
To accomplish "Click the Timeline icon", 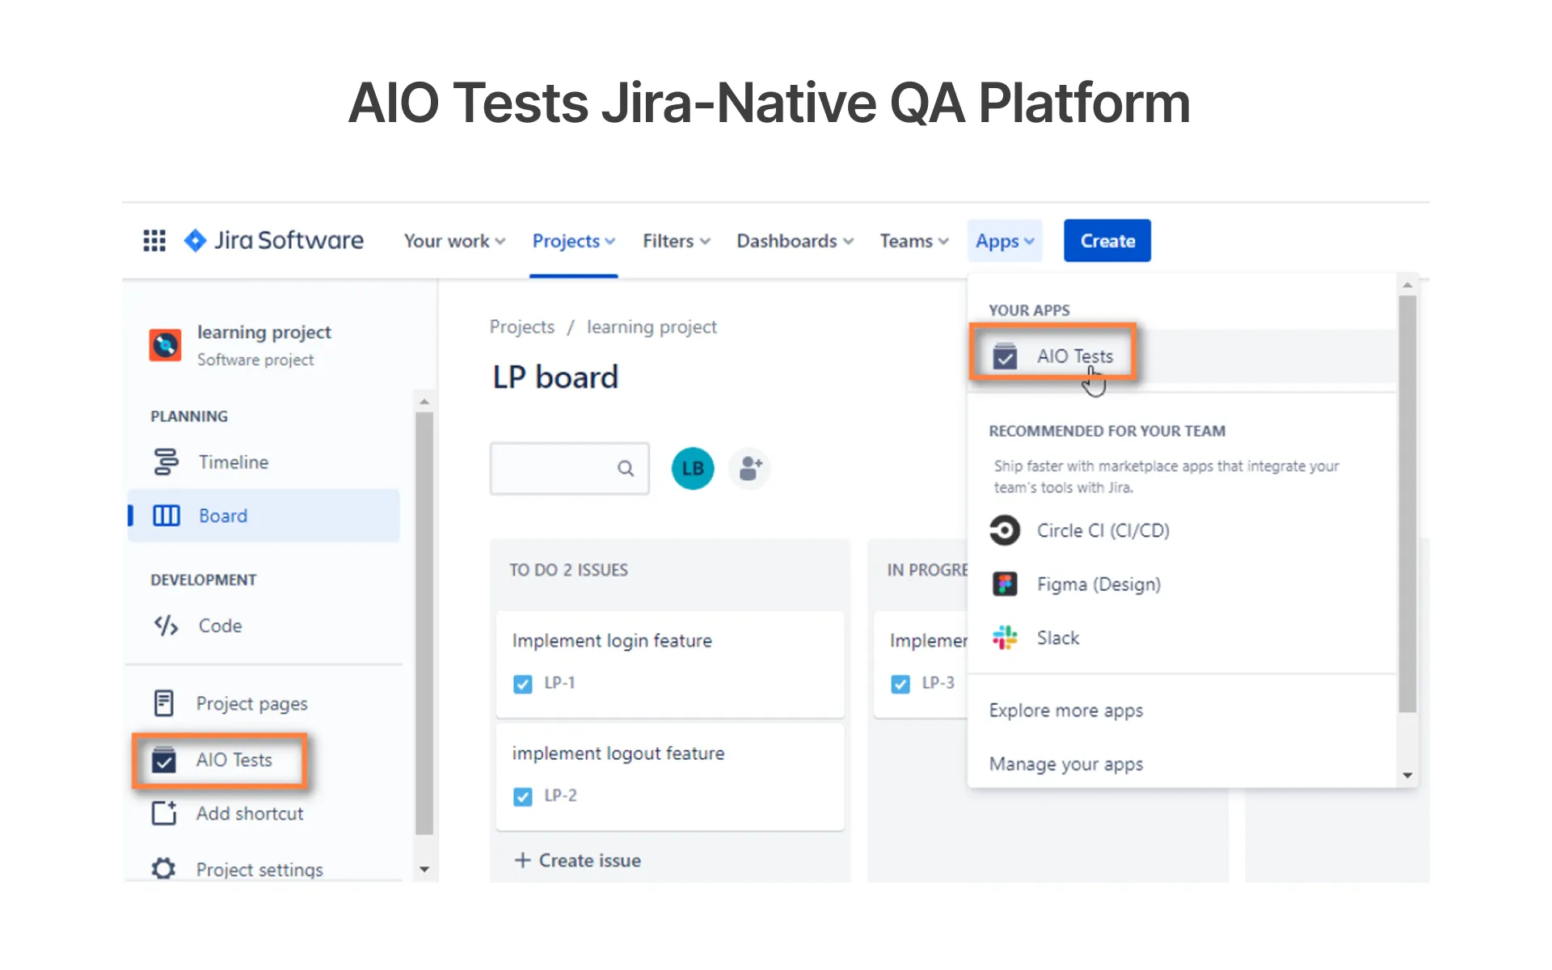I will click(x=166, y=462).
